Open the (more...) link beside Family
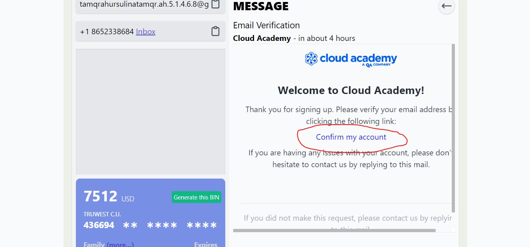The image size is (530, 247). tap(120, 245)
